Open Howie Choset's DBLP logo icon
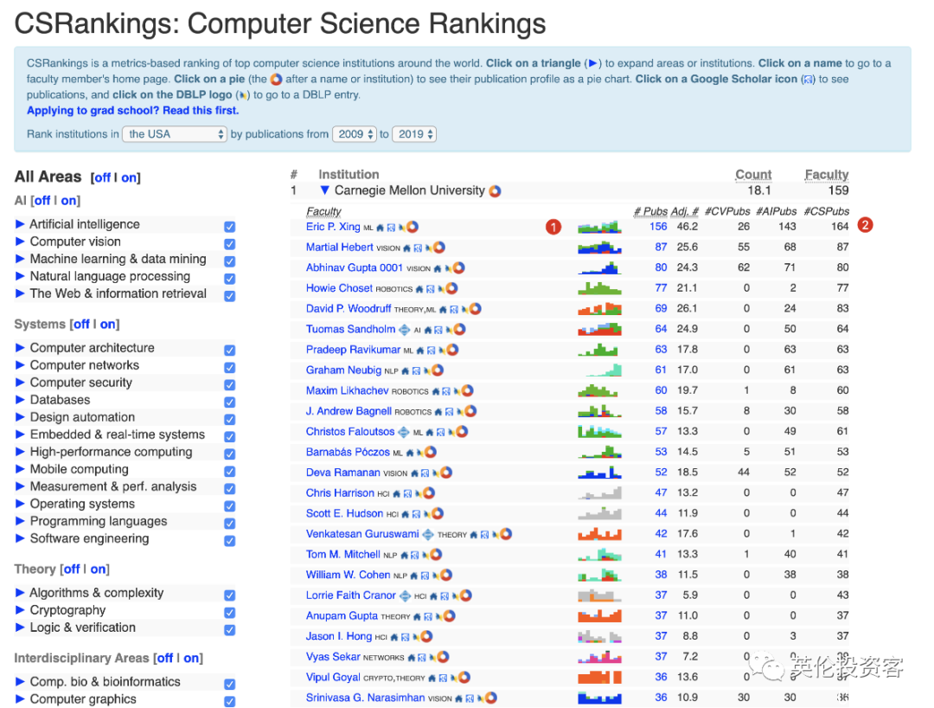This screenshot has height=708, width=934. (441, 289)
